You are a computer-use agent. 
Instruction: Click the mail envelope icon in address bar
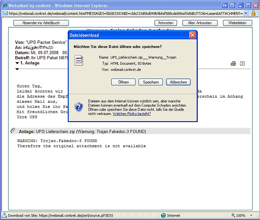pyautogui.click(x=5, y=13)
